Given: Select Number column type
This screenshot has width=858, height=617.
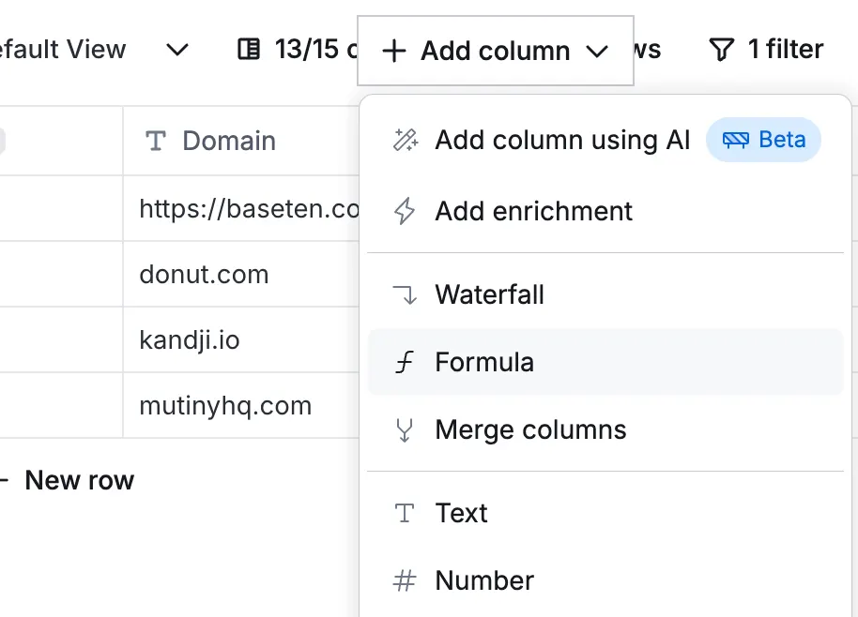Looking at the screenshot, I should pos(605,580).
